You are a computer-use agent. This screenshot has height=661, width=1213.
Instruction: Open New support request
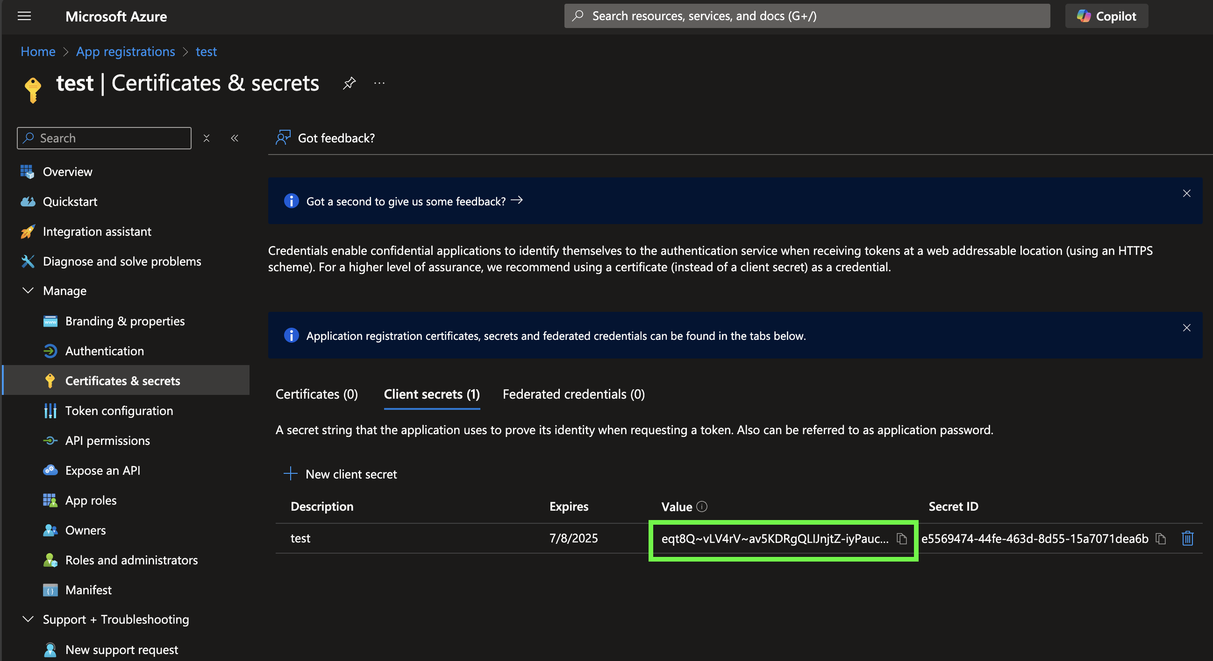click(121, 650)
